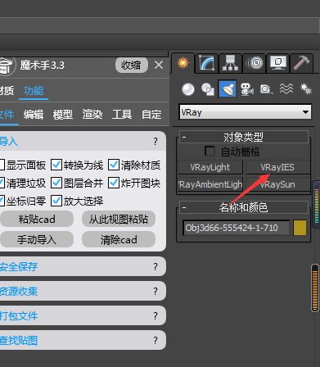The width and height of the screenshot is (320, 367).
Task: Select the Helpers tape measure icon
Action: [x=267, y=89]
